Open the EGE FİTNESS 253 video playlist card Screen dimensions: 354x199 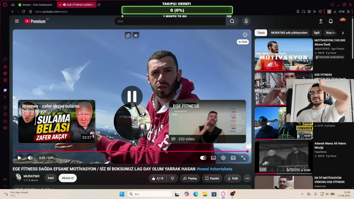pos(207,122)
